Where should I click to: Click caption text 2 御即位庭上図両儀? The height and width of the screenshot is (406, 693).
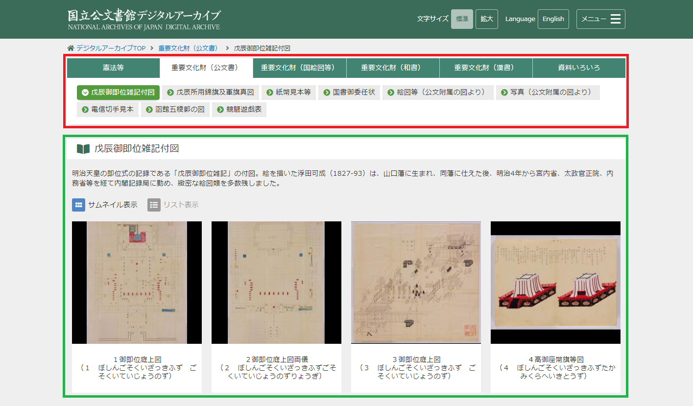tap(276, 359)
